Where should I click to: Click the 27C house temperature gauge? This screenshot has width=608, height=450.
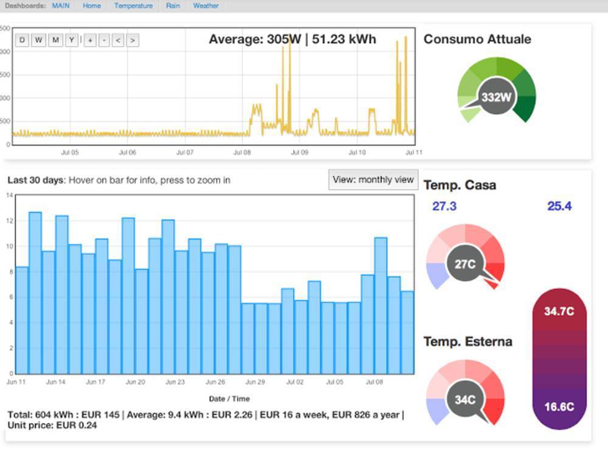pyautogui.click(x=466, y=264)
